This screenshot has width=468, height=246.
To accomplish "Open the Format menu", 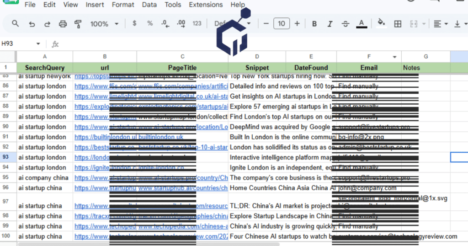I will 123,5.
